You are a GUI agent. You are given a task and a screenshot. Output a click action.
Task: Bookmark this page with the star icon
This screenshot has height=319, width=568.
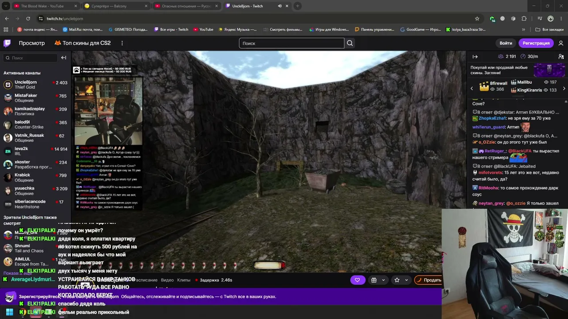click(x=477, y=19)
